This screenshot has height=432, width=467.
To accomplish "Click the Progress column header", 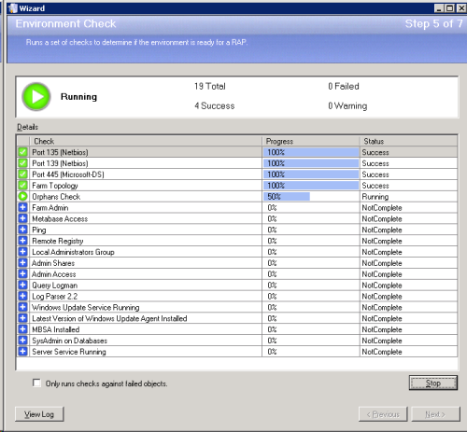I will tap(311, 141).
